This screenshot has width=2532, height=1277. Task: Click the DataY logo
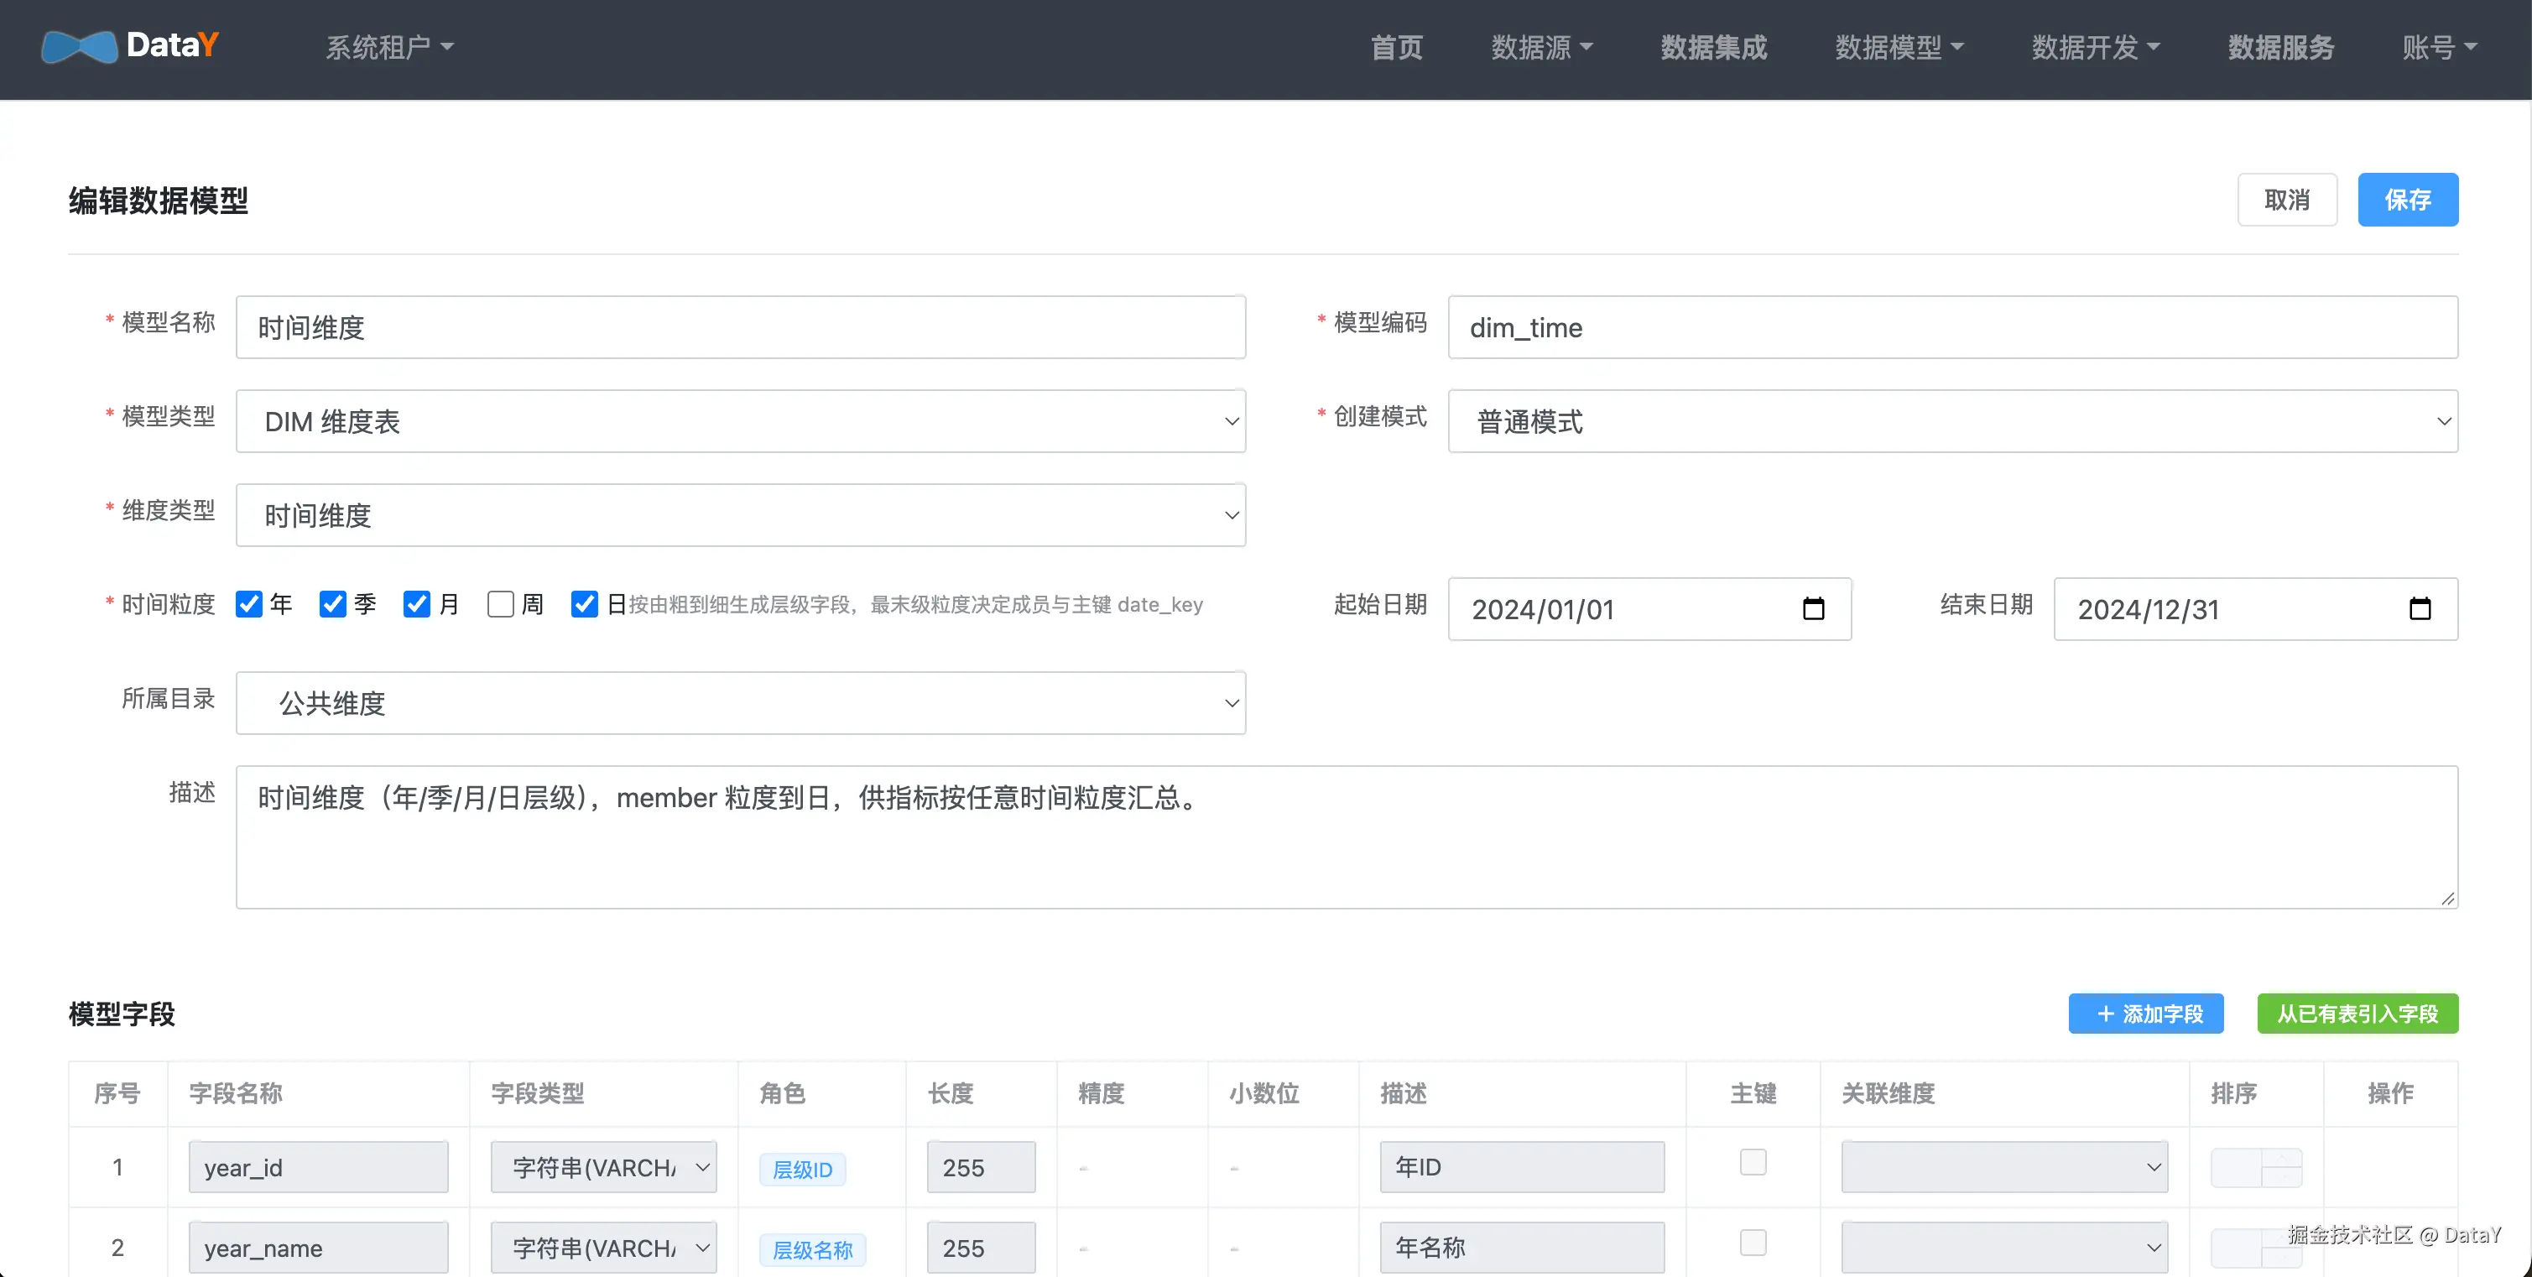tap(130, 46)
